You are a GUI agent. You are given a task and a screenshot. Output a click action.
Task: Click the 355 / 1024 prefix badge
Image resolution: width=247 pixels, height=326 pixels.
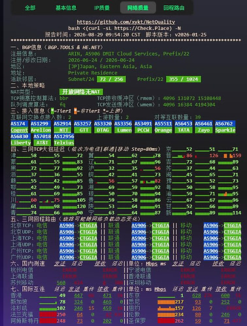[x=184, y=79]
